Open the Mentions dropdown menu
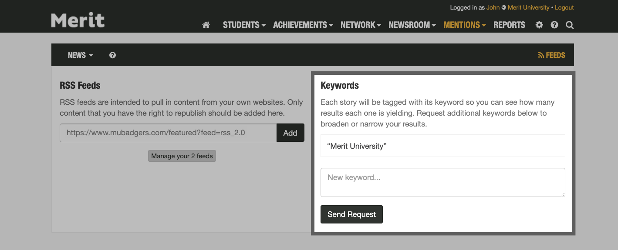Screen dimensions: 618x250 (465, 25)
